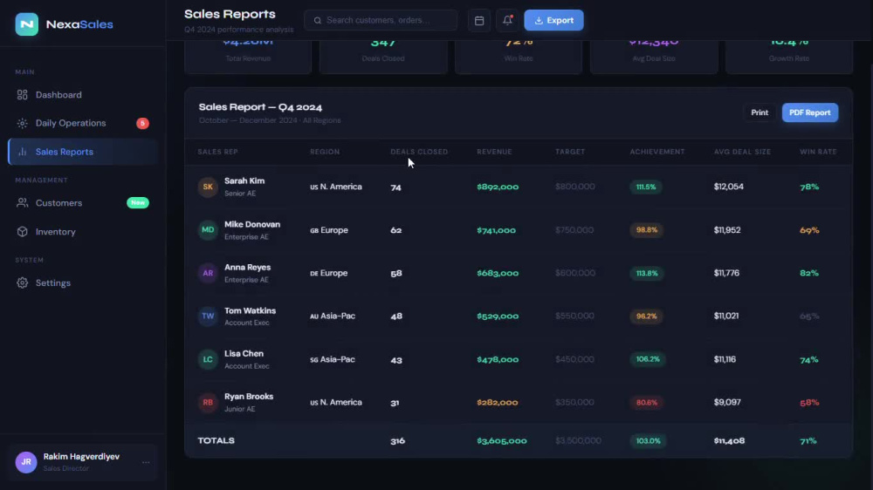Click the 96.2% achievement badge
This screenshot has height=490, width=873.
click(x=646, y=316)
